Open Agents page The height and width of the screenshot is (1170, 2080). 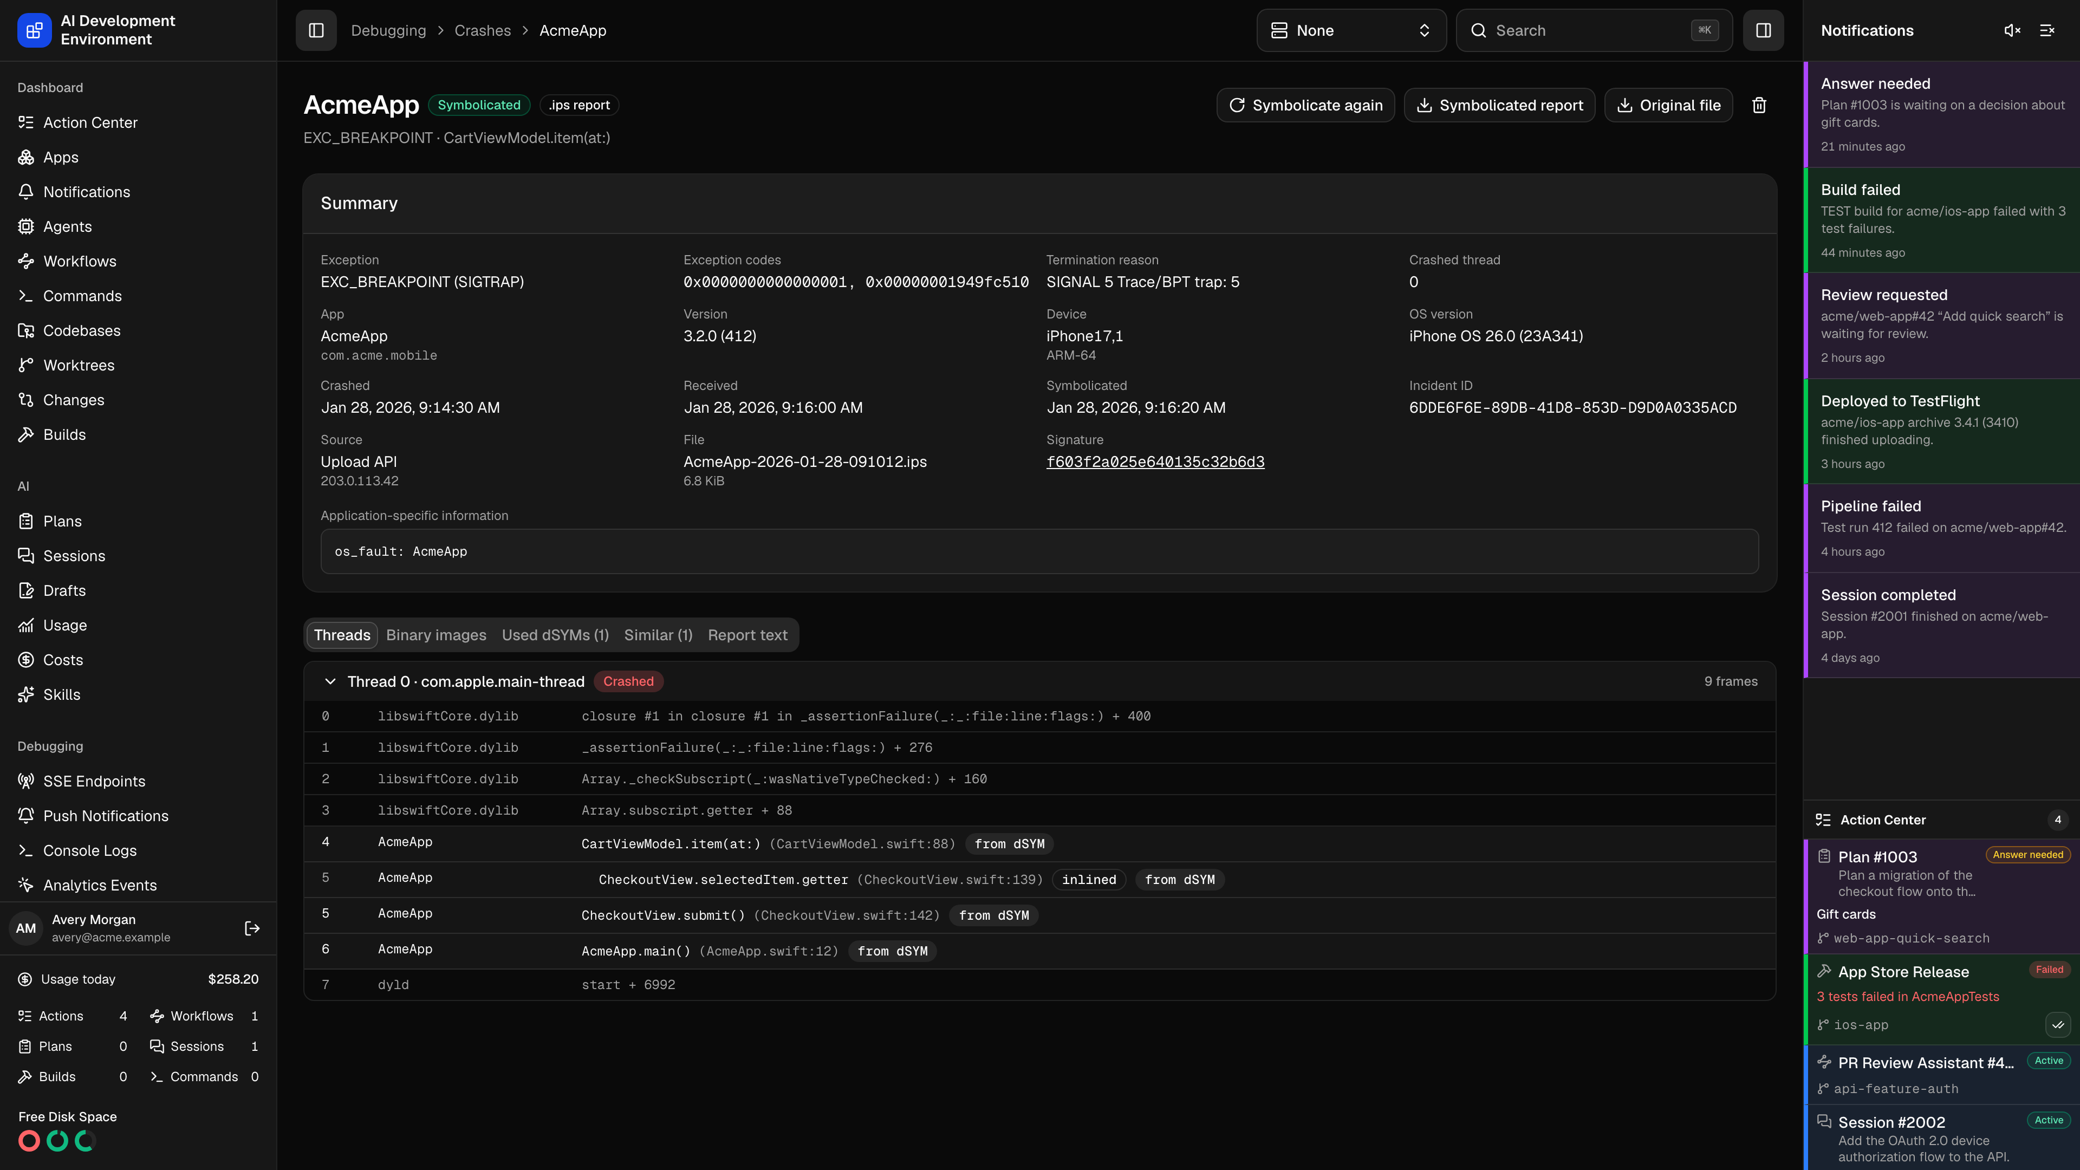pos(138,227)
